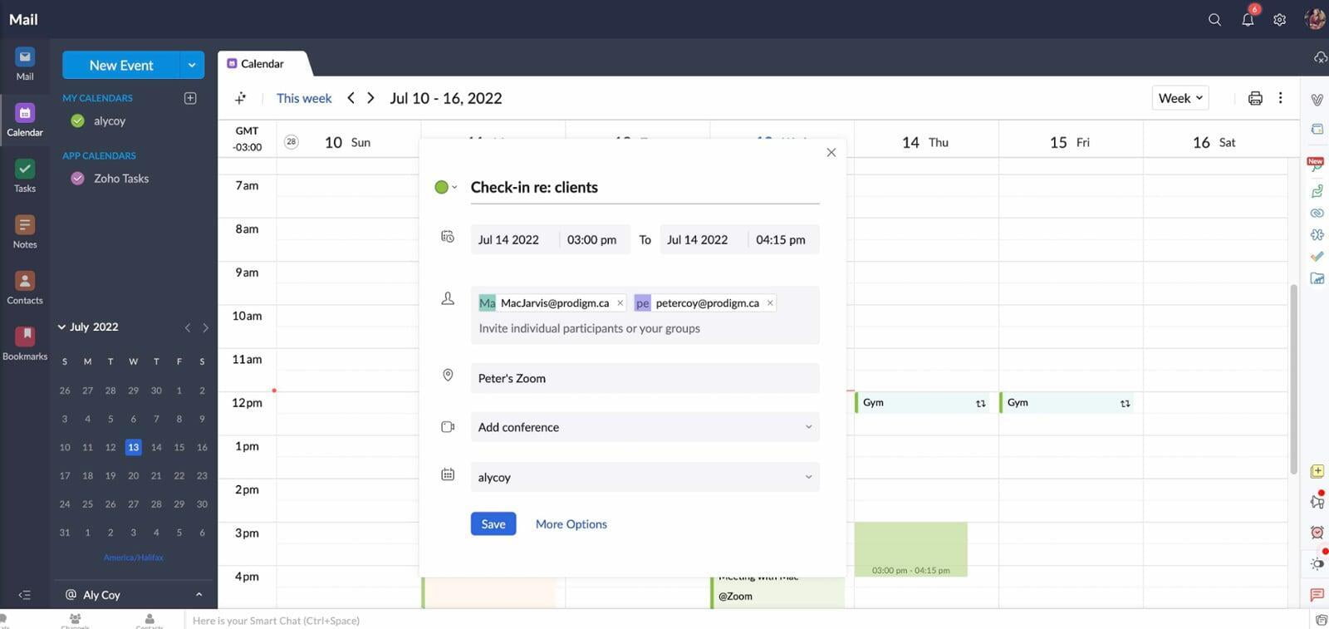The image size is (1329, 629).
Task: Click the America/Halifax timezone link
Action: click(x=134, y=558)
